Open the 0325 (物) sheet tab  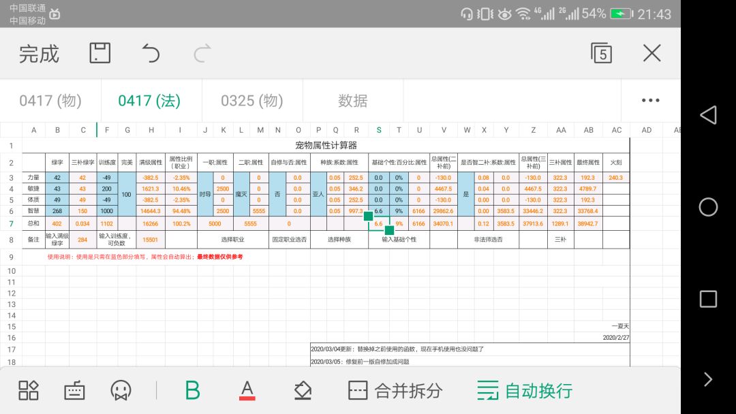point(252,100)
